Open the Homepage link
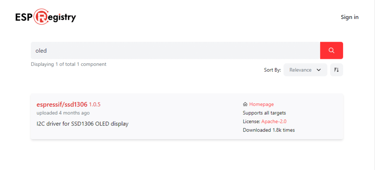The width and height of the screenshot is (375, 170). pyautogui.click(x=261, y=104)
